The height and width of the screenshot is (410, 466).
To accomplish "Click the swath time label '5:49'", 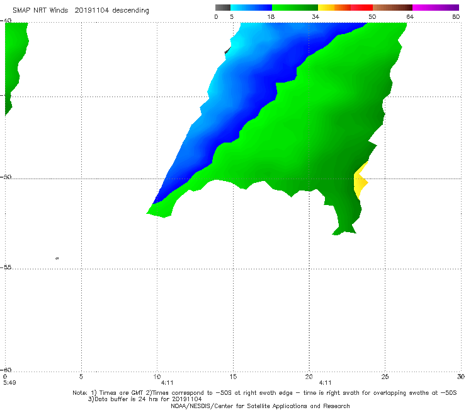I will click(x=9, y=383).
